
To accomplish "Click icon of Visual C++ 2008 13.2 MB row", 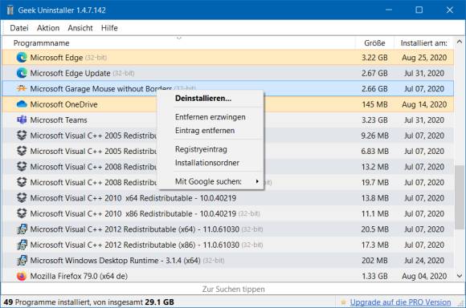I will 22,167.
